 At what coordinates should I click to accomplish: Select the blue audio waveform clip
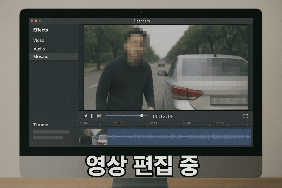coord(179,136)
